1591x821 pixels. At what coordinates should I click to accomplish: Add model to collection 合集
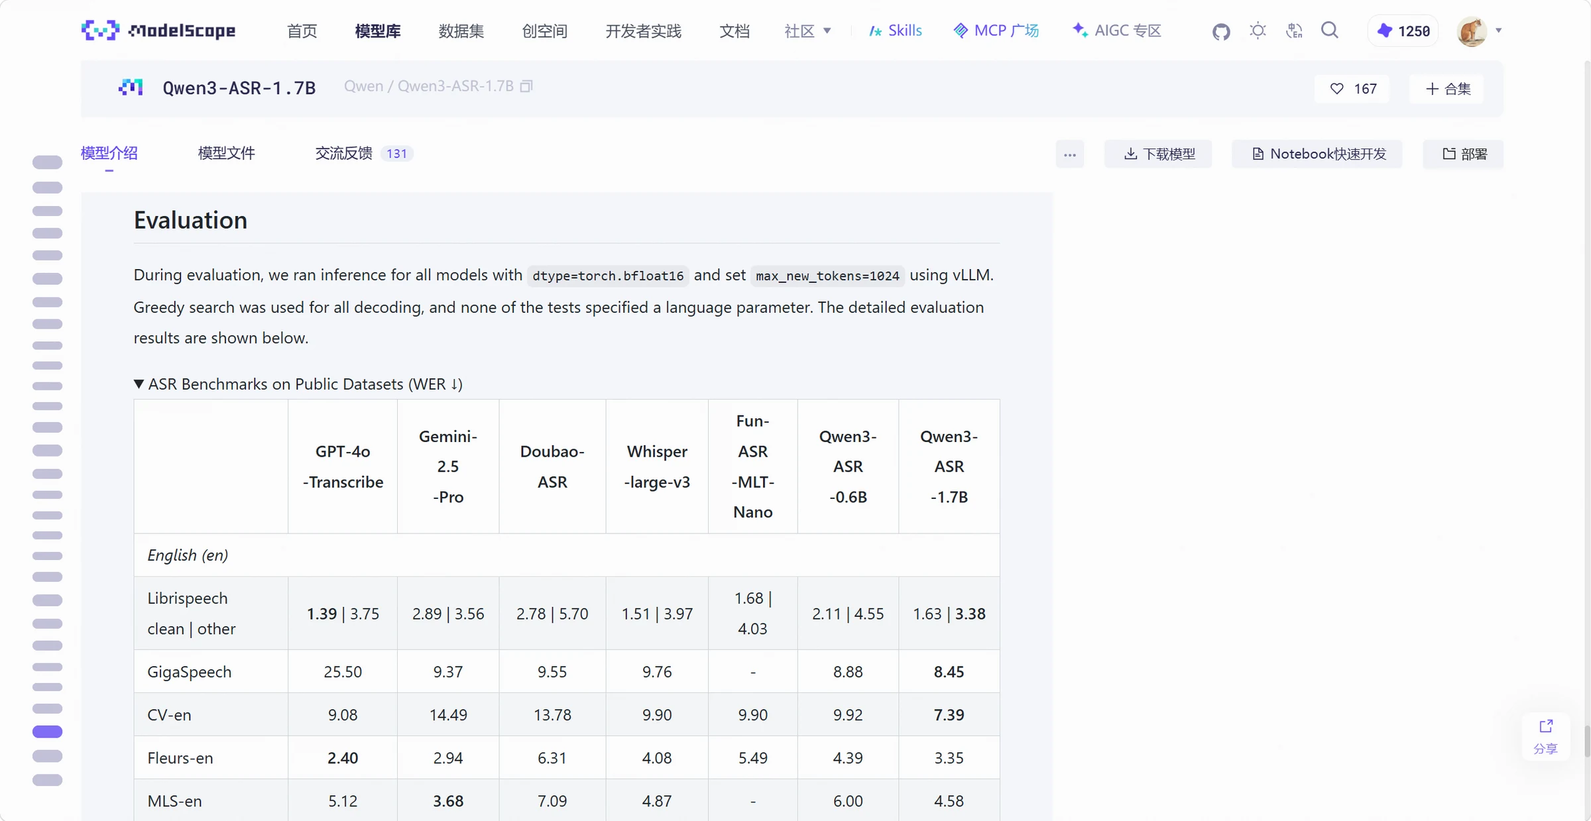(1447, 89)
